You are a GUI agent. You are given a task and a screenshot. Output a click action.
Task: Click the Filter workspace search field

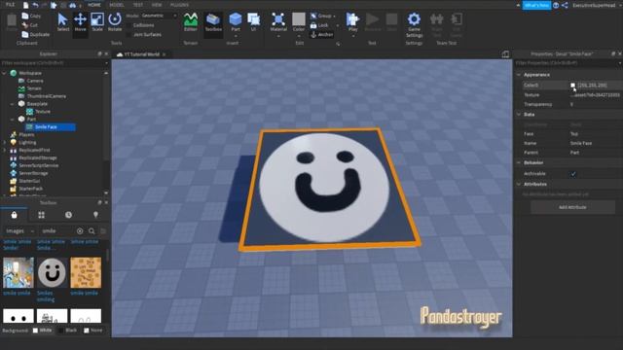click(54, 63)
